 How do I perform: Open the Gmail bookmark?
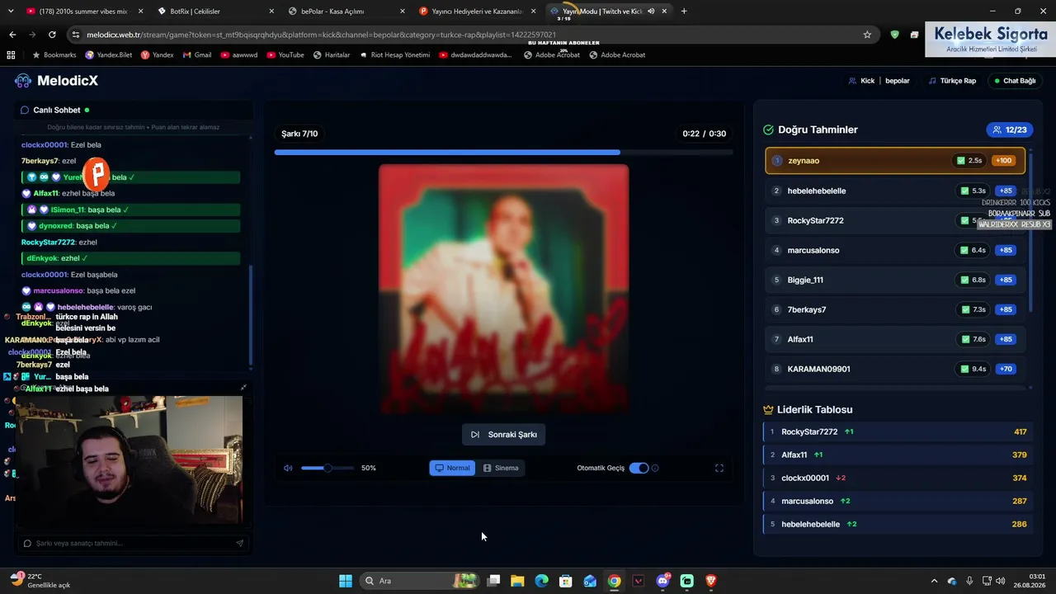point(197,54)
